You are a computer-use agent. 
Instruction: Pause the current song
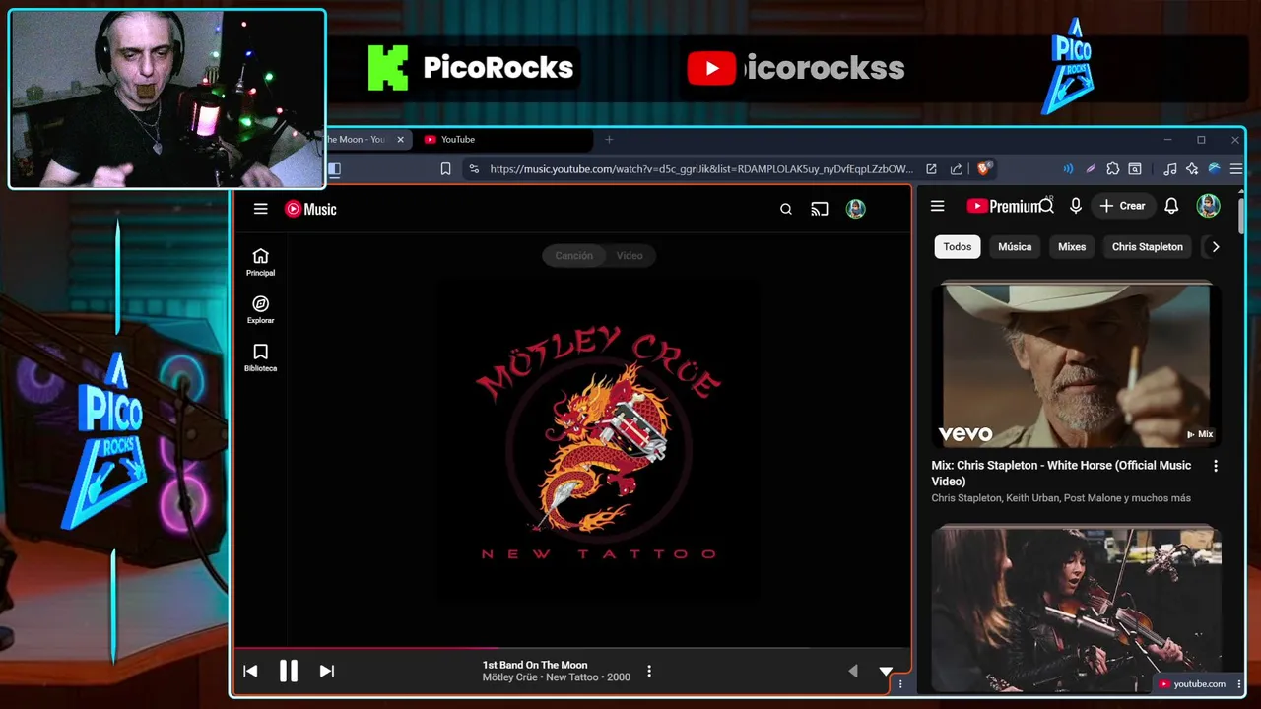coord(288,671)
